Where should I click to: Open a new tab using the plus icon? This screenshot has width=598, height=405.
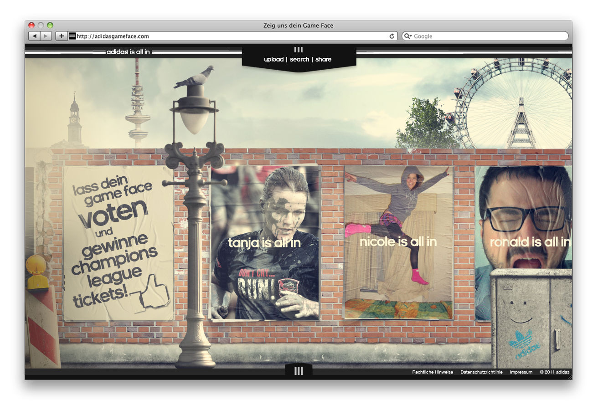(x=61, y=36)
